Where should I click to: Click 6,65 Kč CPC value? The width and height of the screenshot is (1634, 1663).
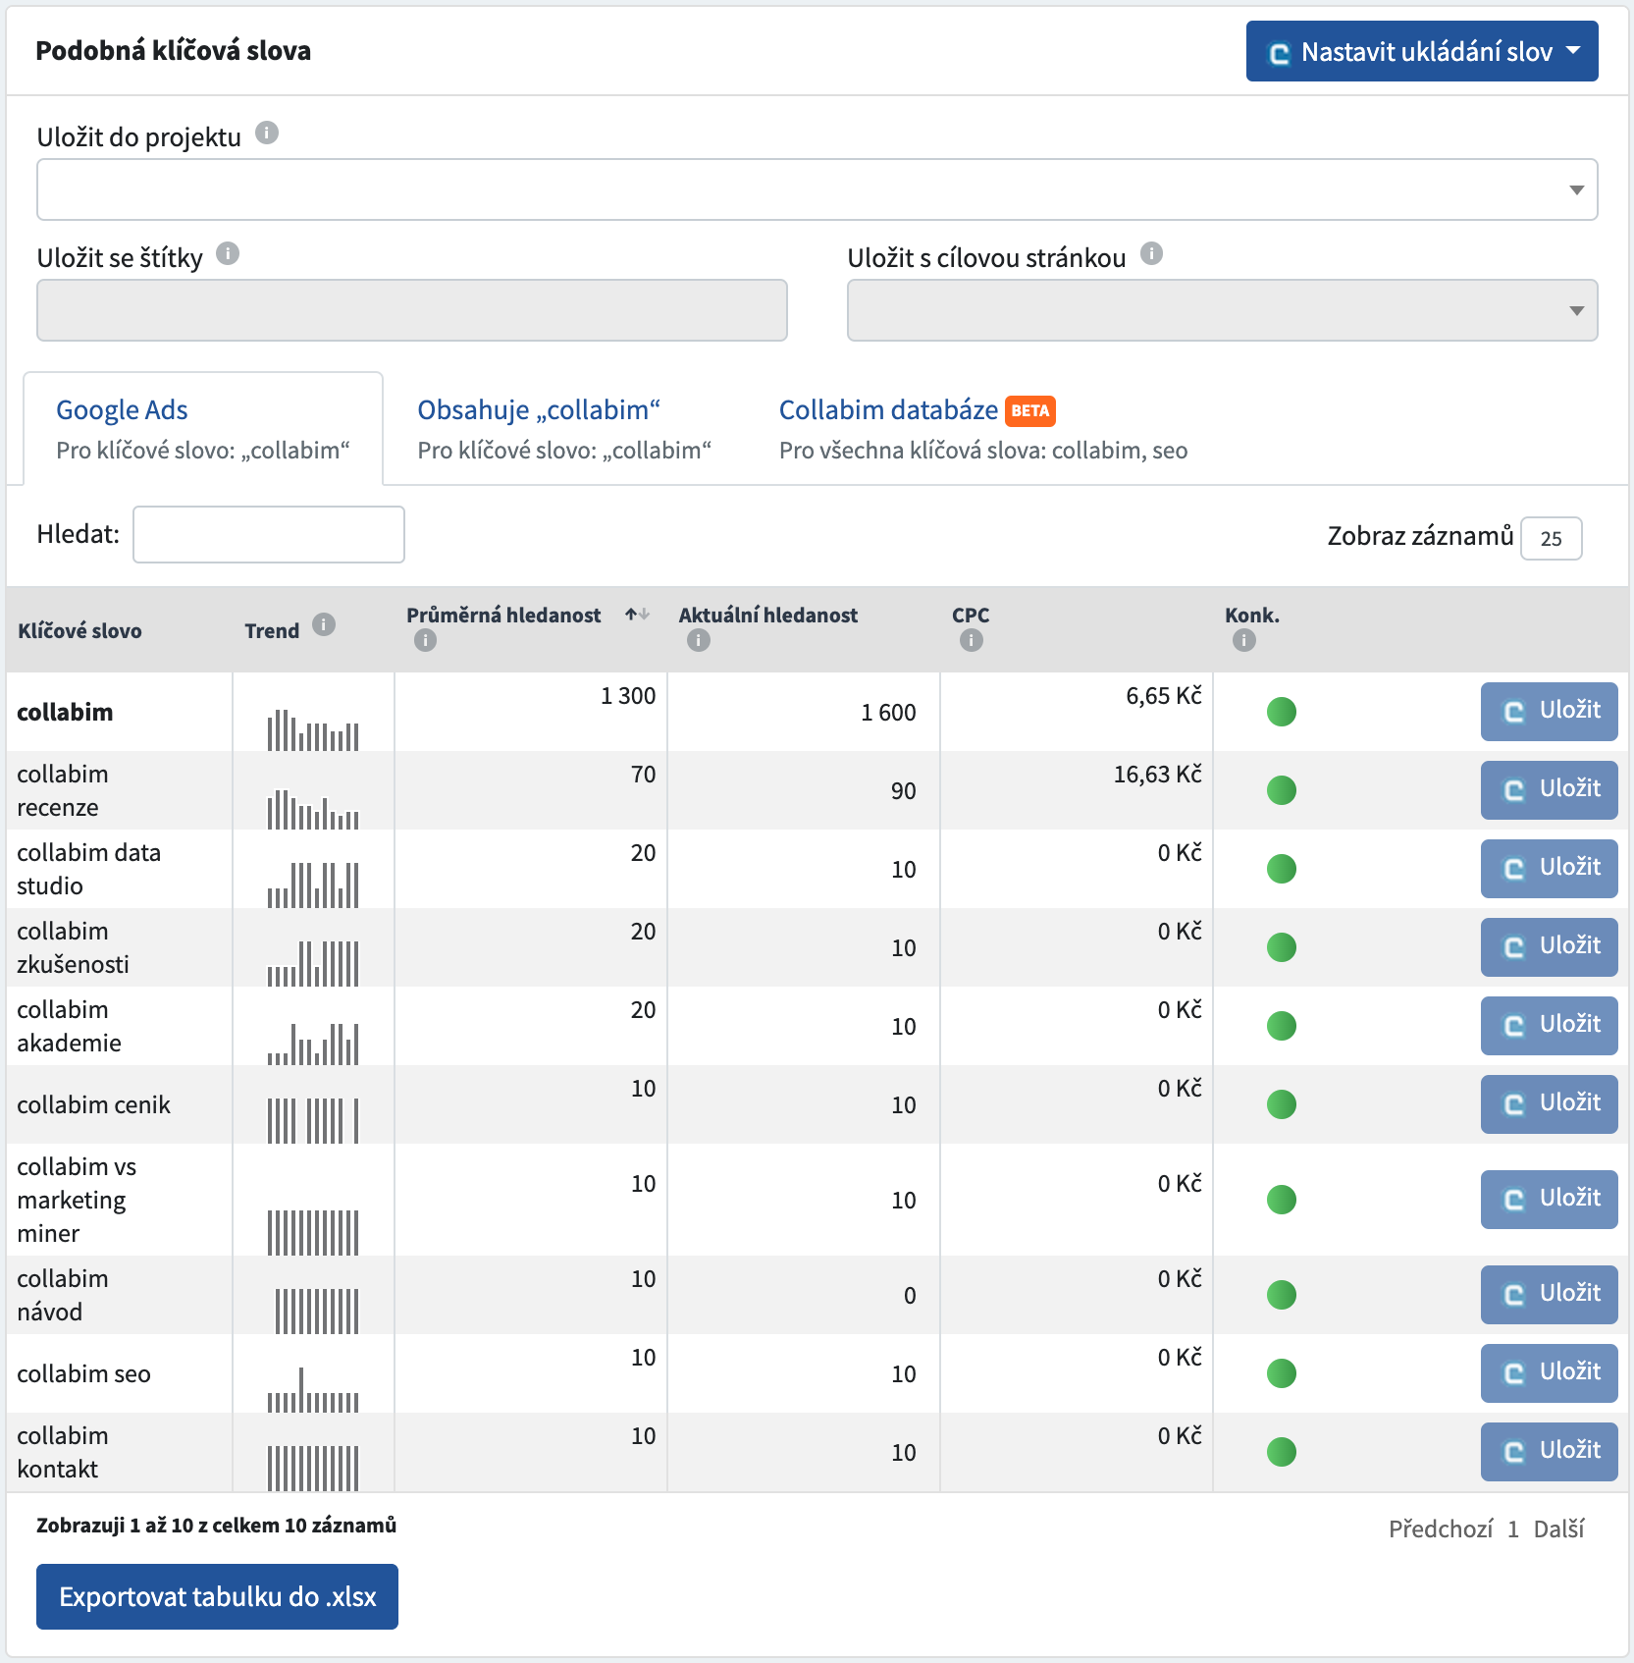[1163, 696]
